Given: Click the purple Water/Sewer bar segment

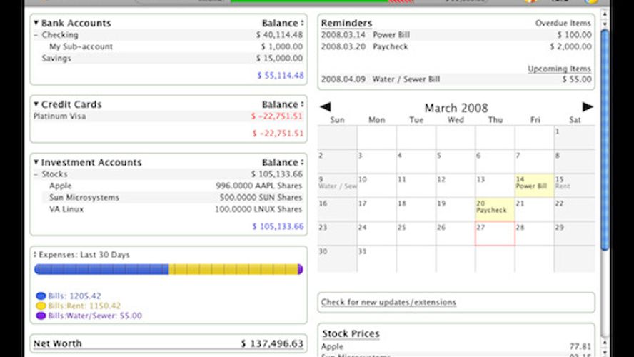Looking at the screenshot, I should (300, 269).
